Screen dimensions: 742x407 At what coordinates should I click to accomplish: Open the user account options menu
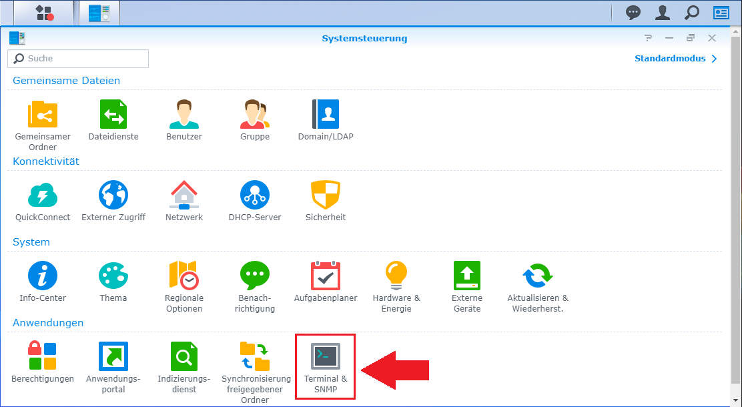(x=663, y=13)
